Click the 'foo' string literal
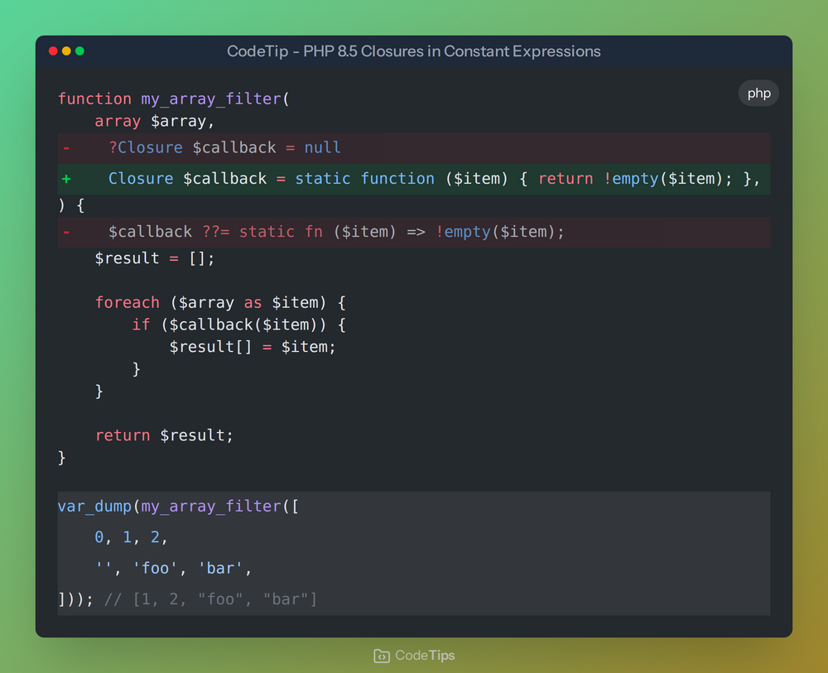Image resolution: width=828 pixels, height=673 pixels. click(x=156, y=568)
